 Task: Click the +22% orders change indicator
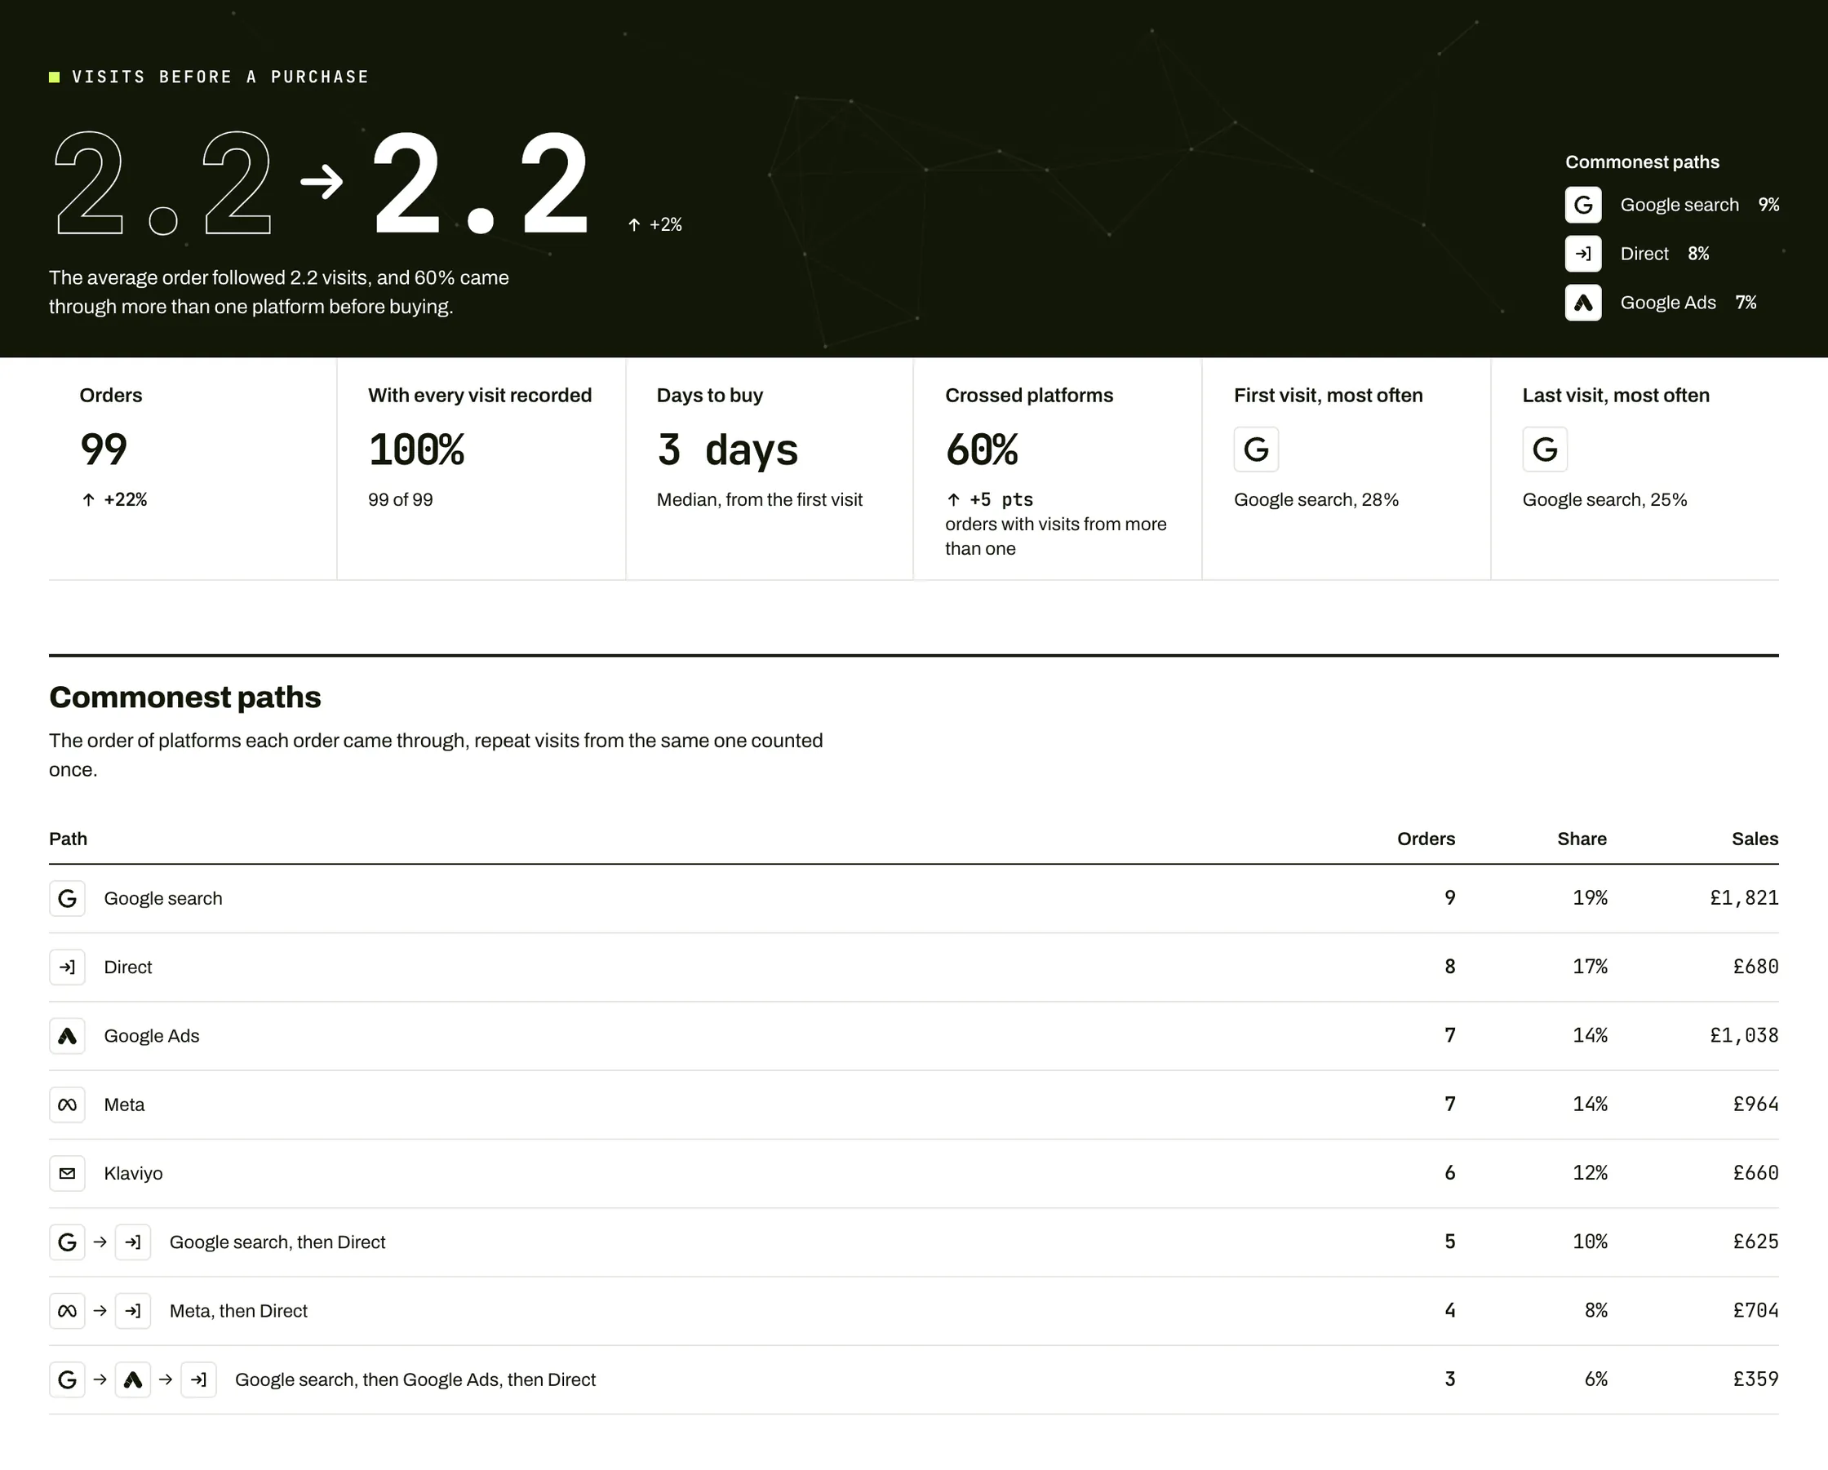113,499
